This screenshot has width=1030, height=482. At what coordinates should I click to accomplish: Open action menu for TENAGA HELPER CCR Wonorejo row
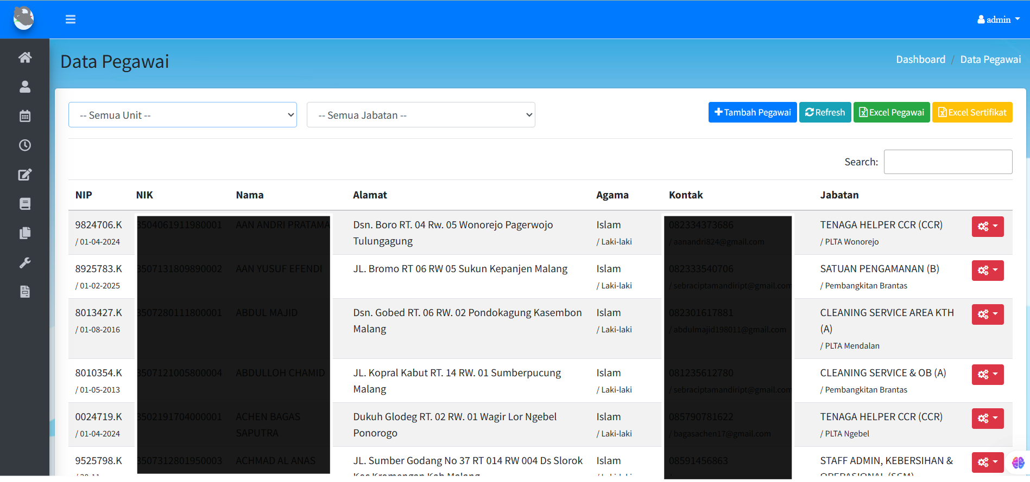(987, 227)
